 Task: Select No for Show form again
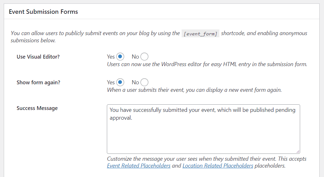point(144,82)
